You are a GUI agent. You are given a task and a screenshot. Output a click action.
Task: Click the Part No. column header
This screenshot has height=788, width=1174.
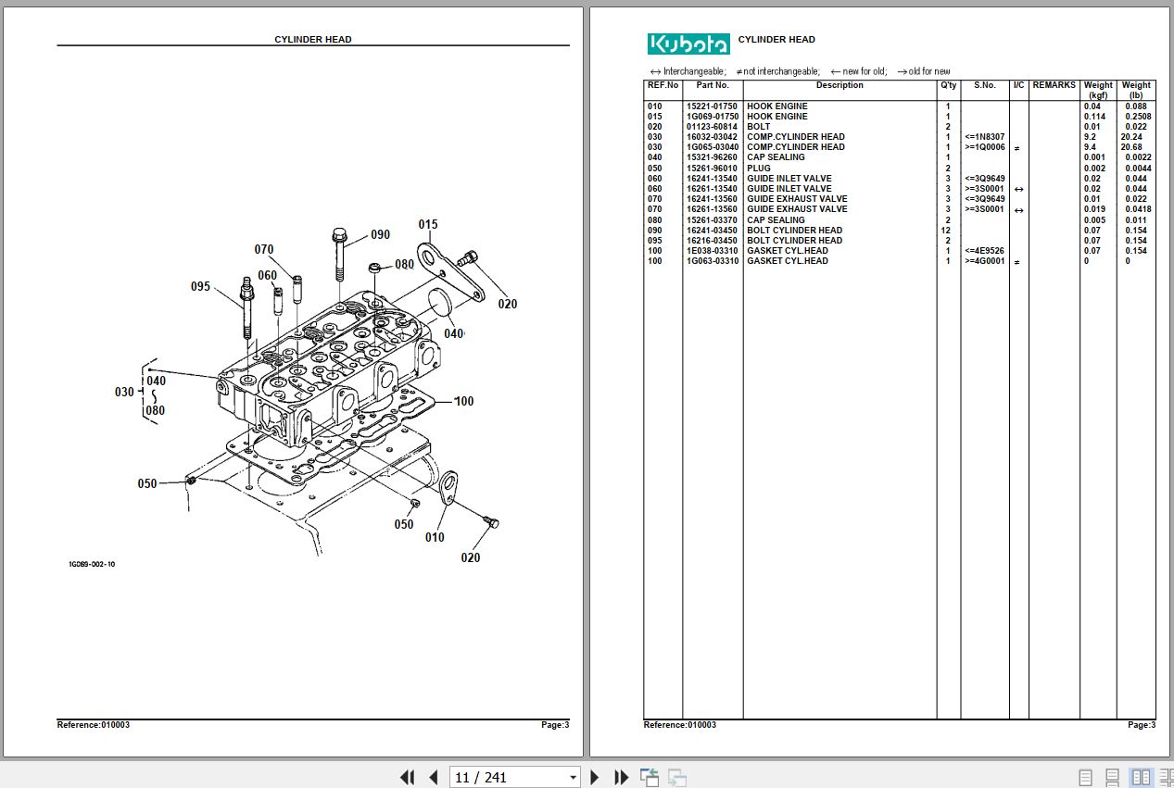tap(713, 85)
